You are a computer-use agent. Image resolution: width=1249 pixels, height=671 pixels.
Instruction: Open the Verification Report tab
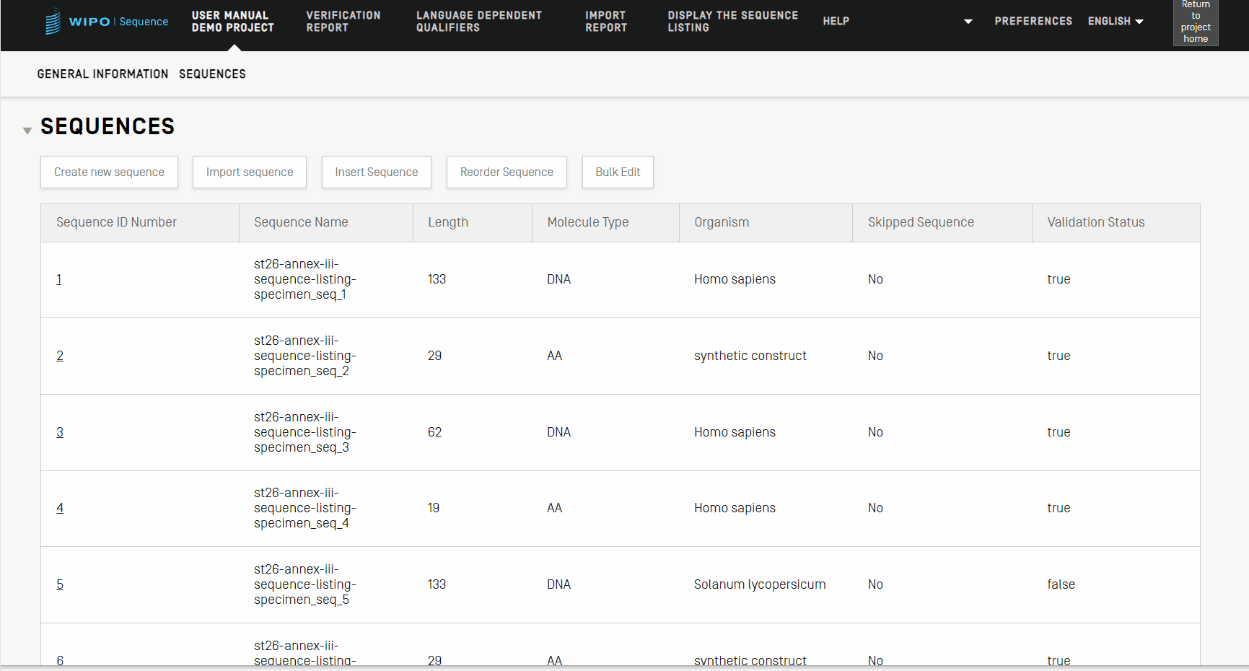[343, 22]
